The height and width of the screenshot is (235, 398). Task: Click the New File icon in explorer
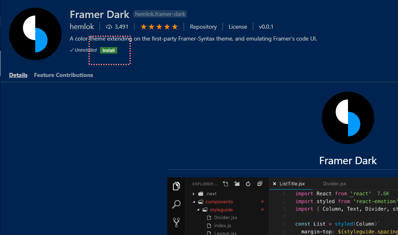tap(225, 183)
